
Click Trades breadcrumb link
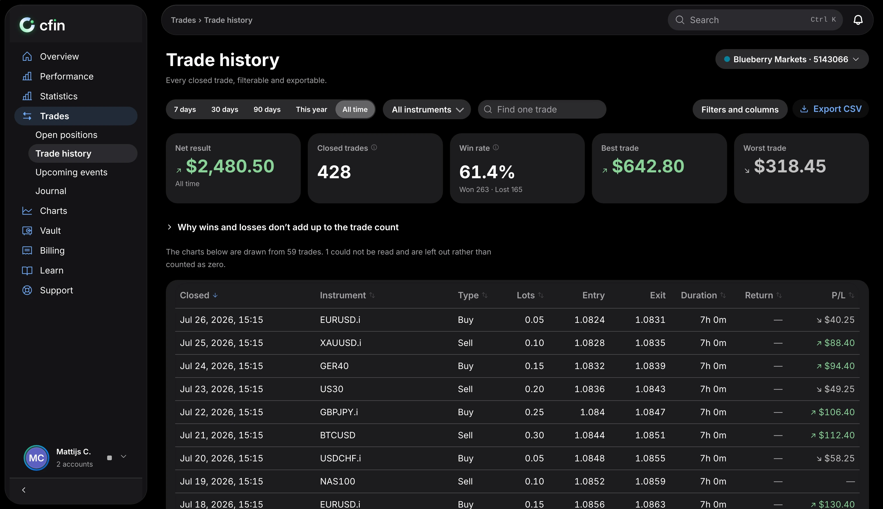183,20
